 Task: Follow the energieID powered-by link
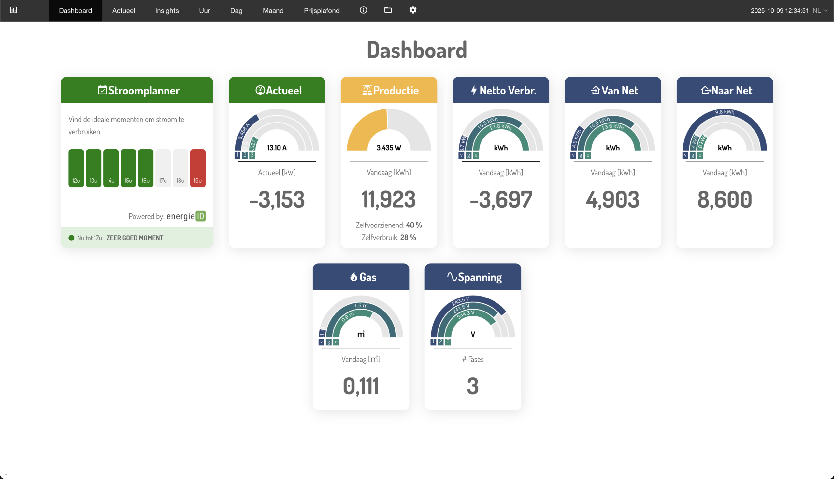[186, 216]
